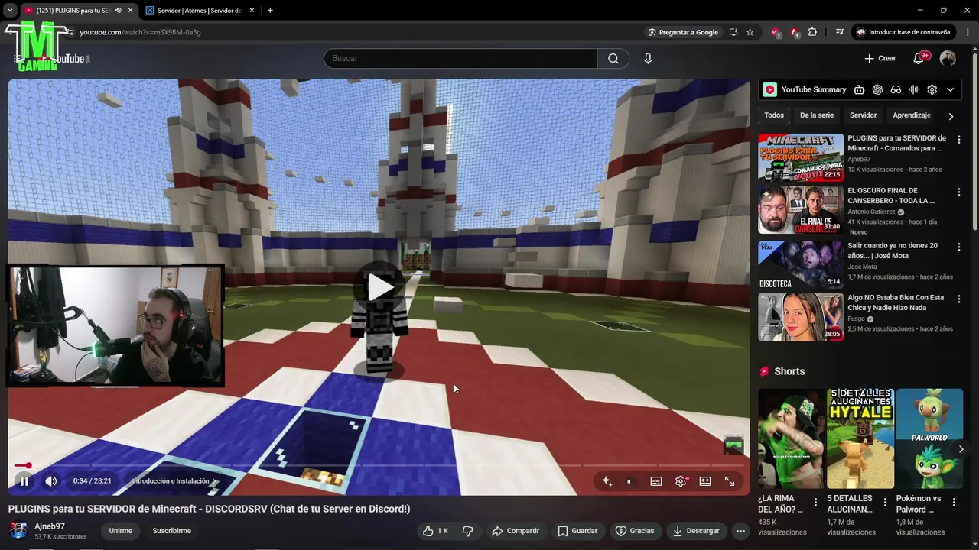Viewport: 979px width, 550px height.
Task: Open the Introducción e Instalación chapter list
Action: (x=174, y=481)
